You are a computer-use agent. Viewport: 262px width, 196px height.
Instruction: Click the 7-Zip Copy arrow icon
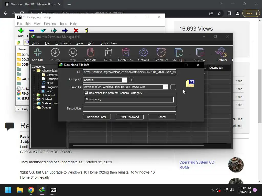click(54, 31)
